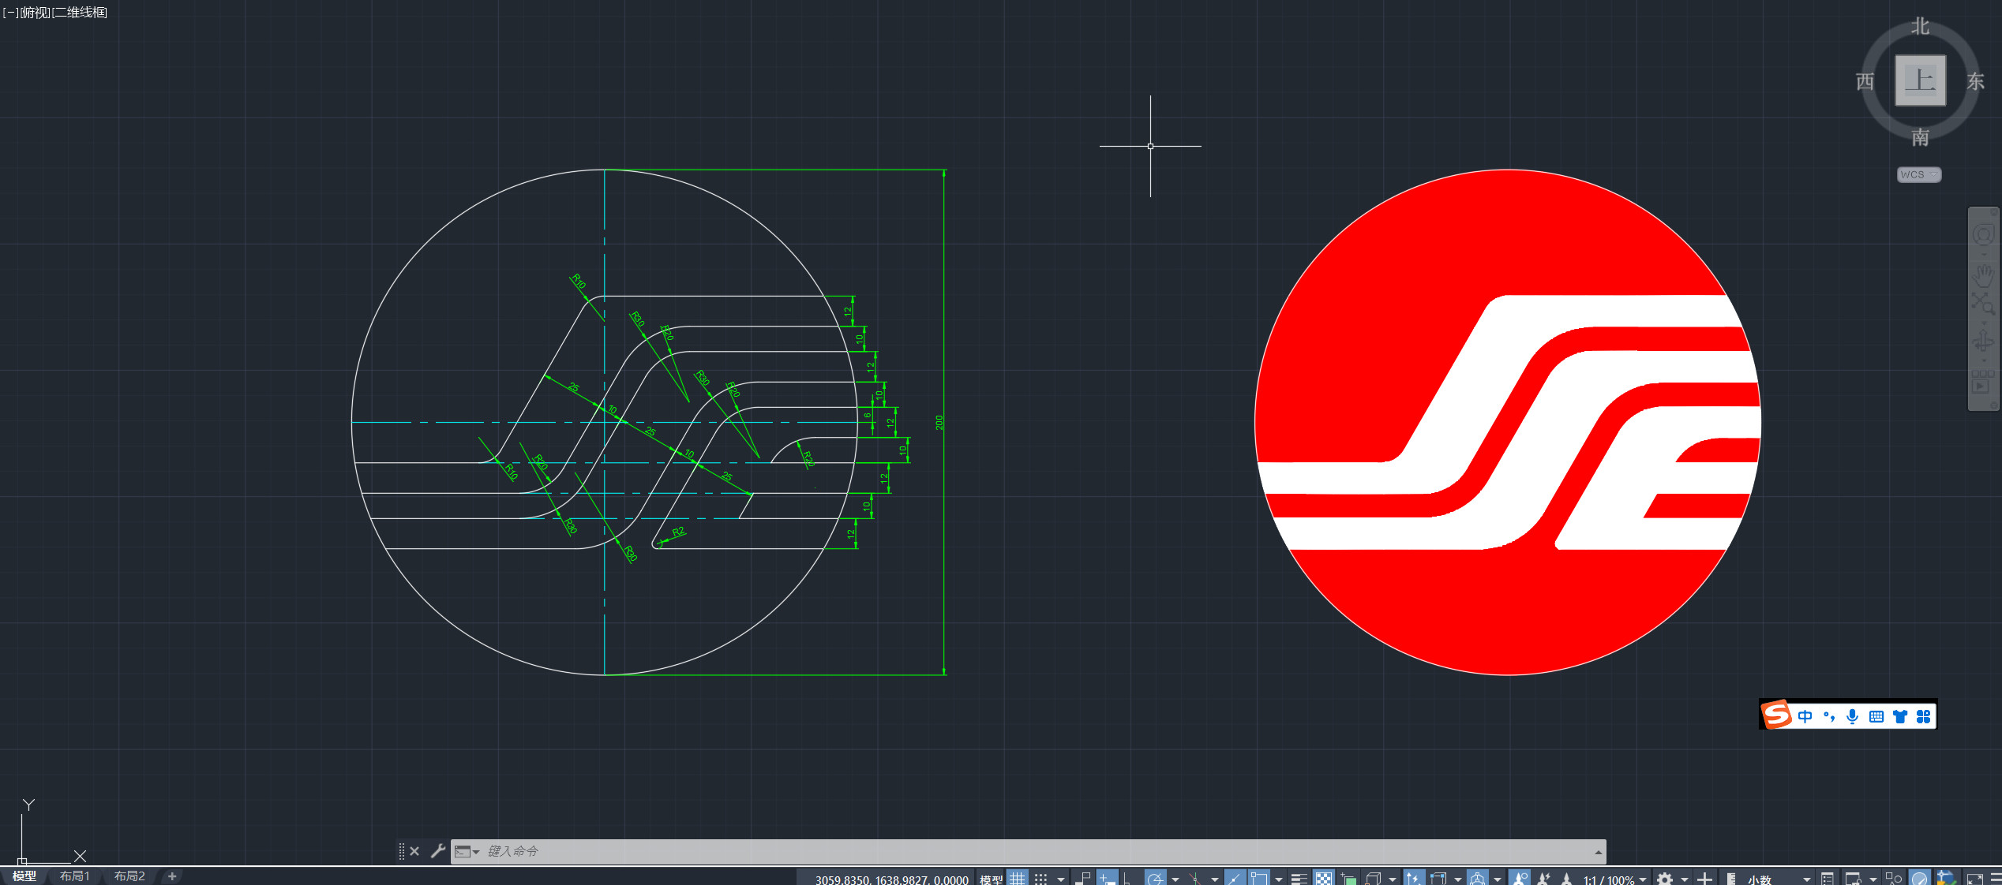
Task: Open the workspace switching gear icon
Action: coord(1665,879)
